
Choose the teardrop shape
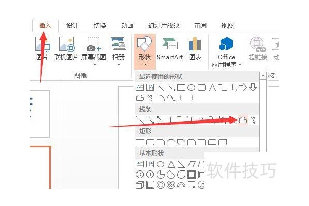[181, 174]
